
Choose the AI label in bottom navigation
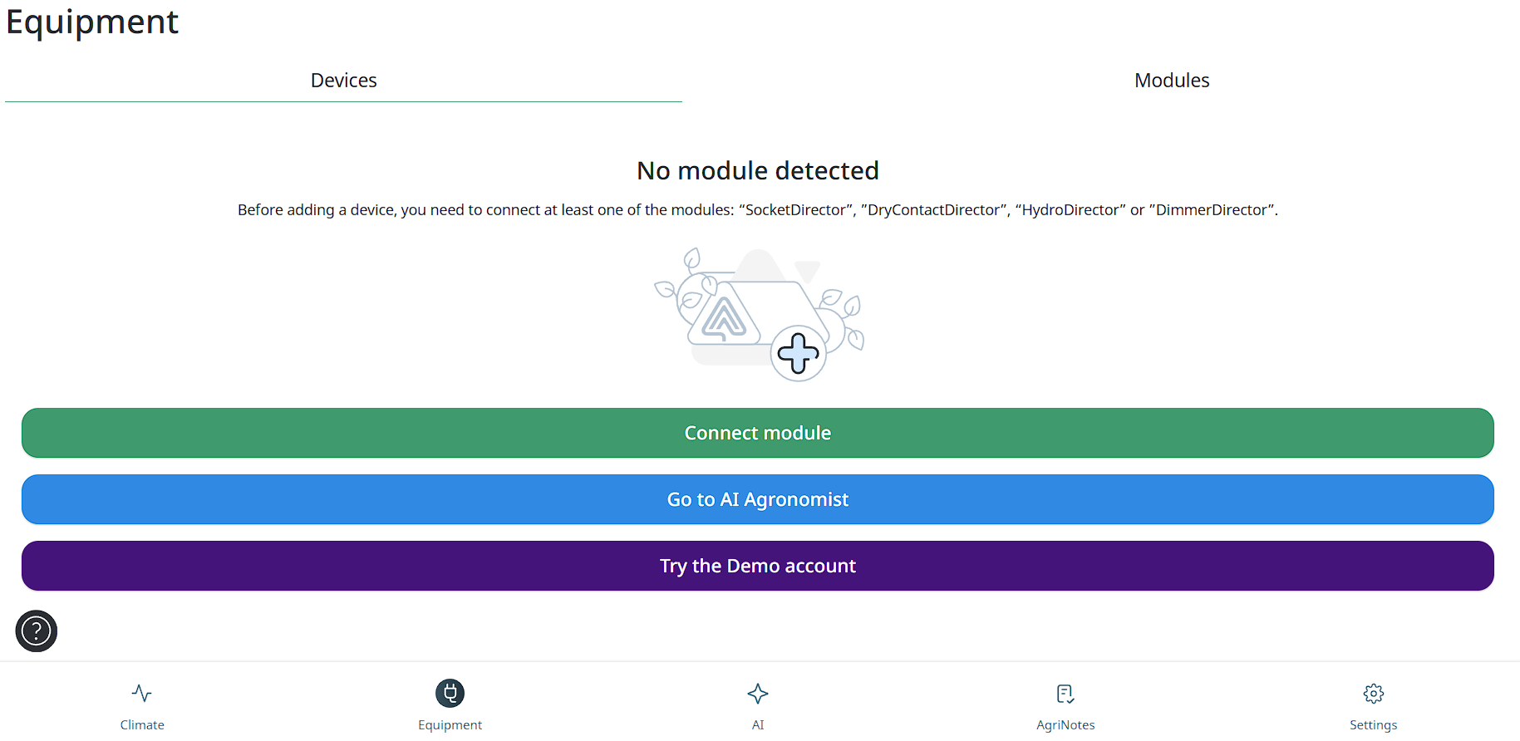[758, 725]
